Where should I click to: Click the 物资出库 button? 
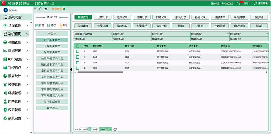pos(83,26)
